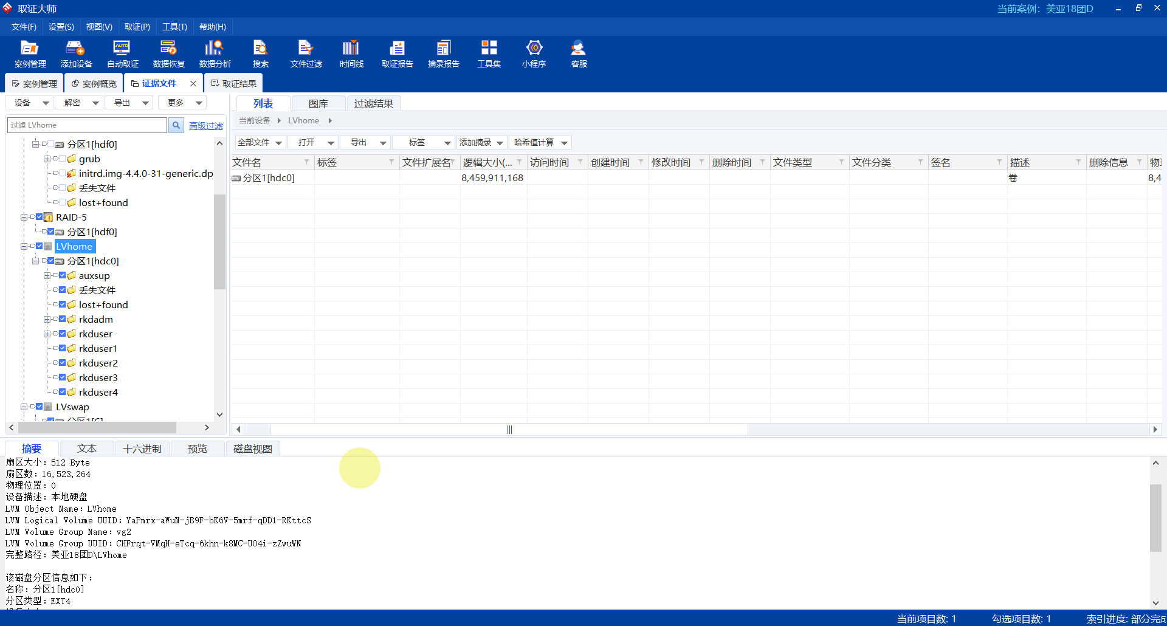The width and height of the screenshot is (1167, 626).
Task: Toggle the RAID-5 checkbox
Action: click(x=40, y=217)
